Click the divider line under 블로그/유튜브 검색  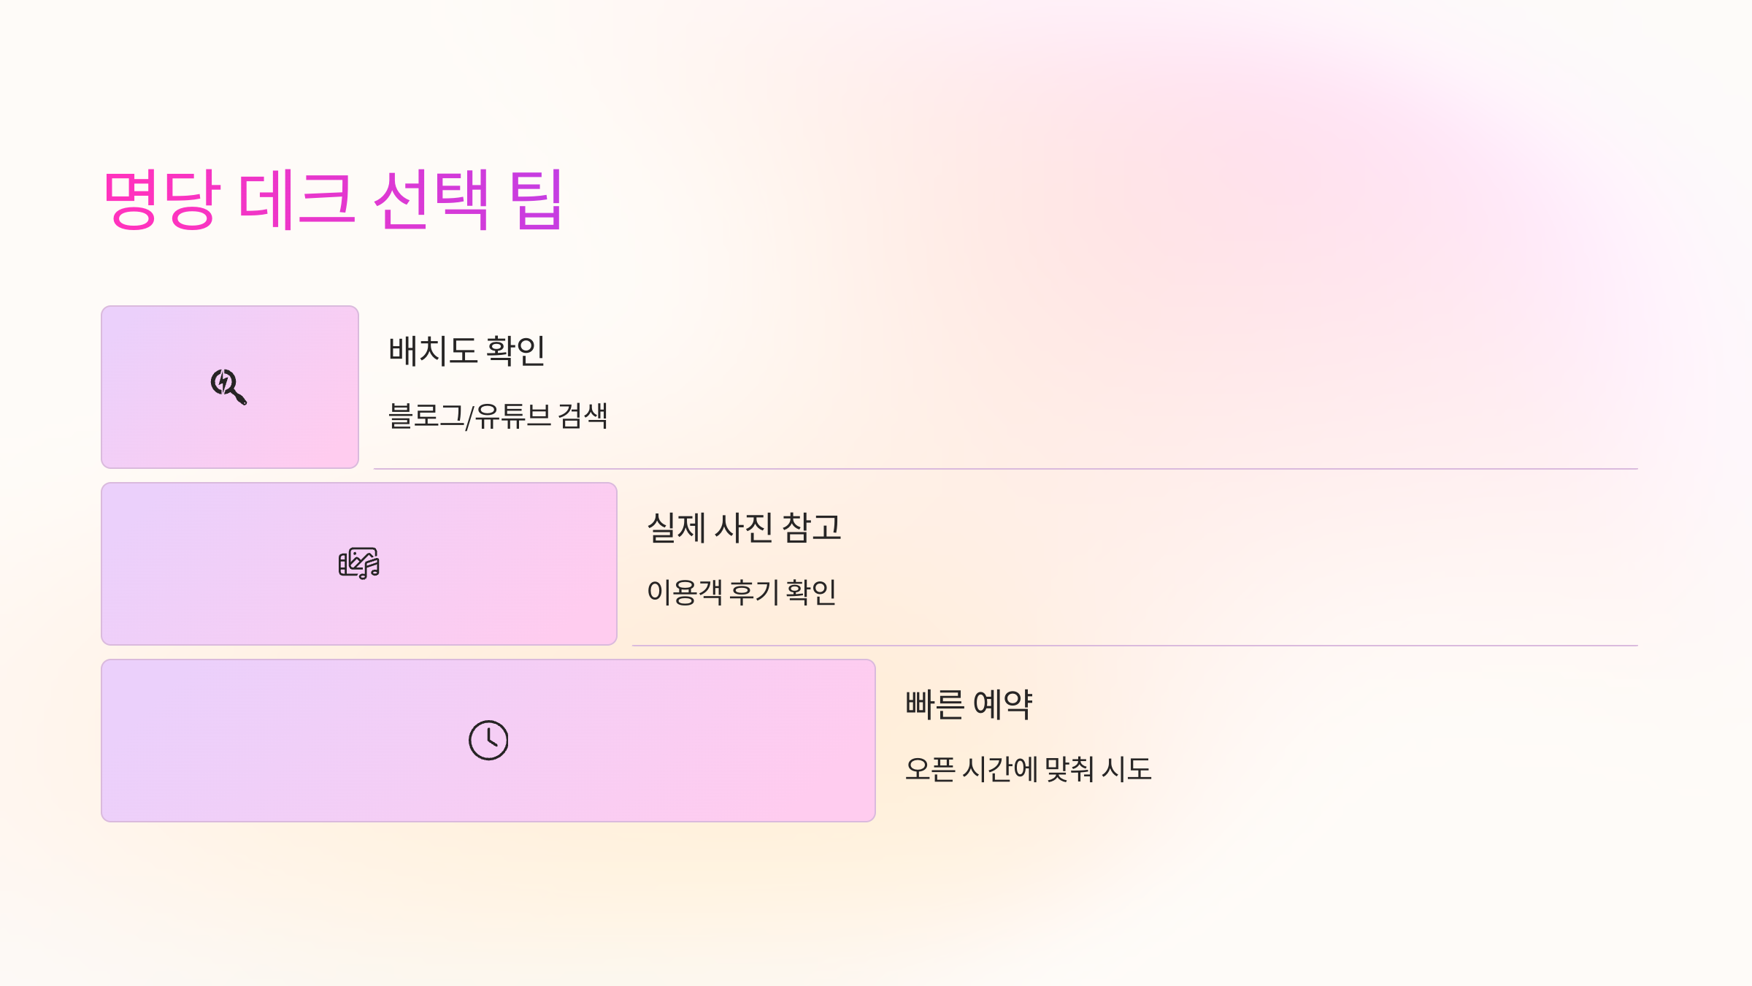coord(1006,469)
